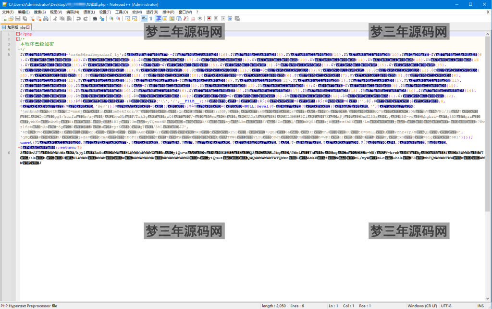Open the 编码(N) menu
The height and width of the screenshot is (309, 492).
click(x=73, y=12)
